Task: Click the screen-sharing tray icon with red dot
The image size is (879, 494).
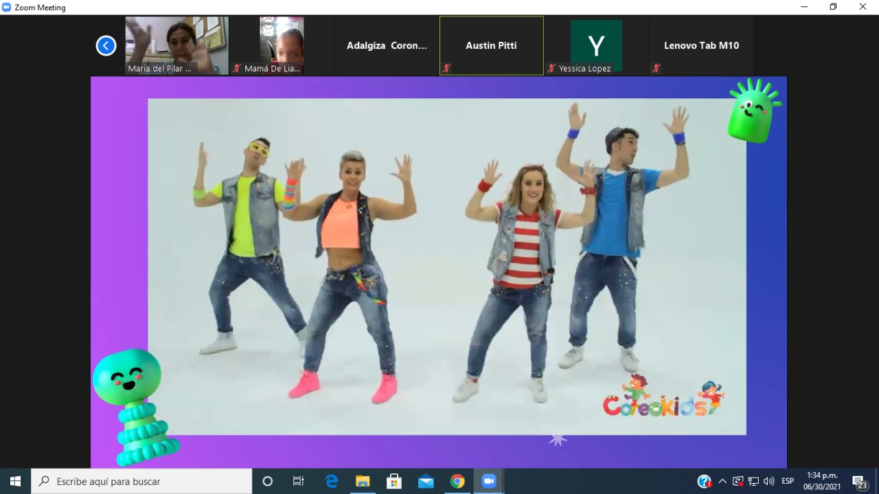Action: [x=738, y=481]
